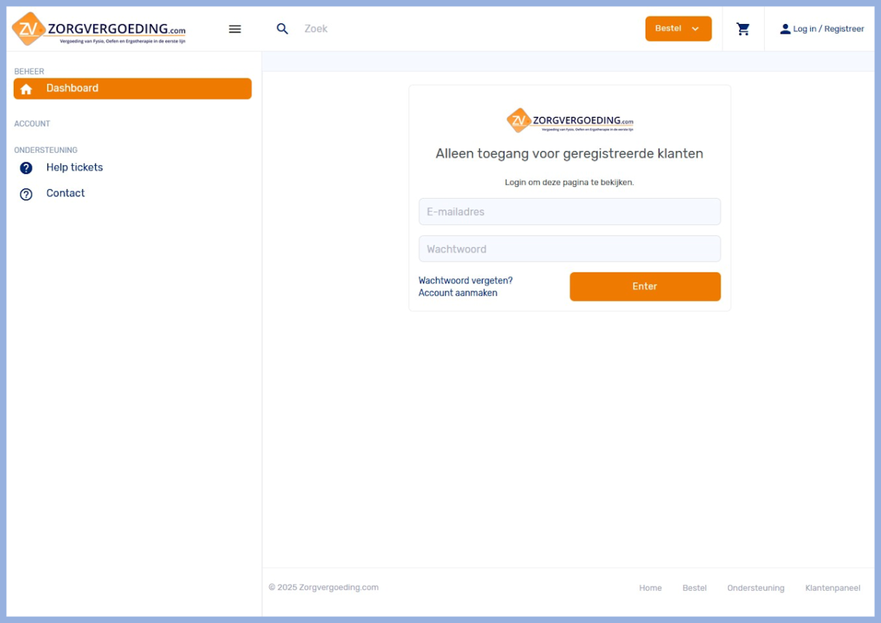Select Help tickets in the sidebar
The image size is (881, 623).
click(x=75, y=167)
